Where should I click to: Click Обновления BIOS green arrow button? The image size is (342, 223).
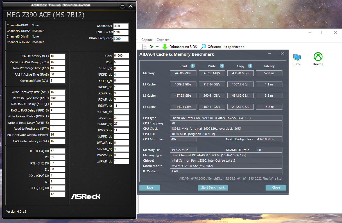point(180,47)
